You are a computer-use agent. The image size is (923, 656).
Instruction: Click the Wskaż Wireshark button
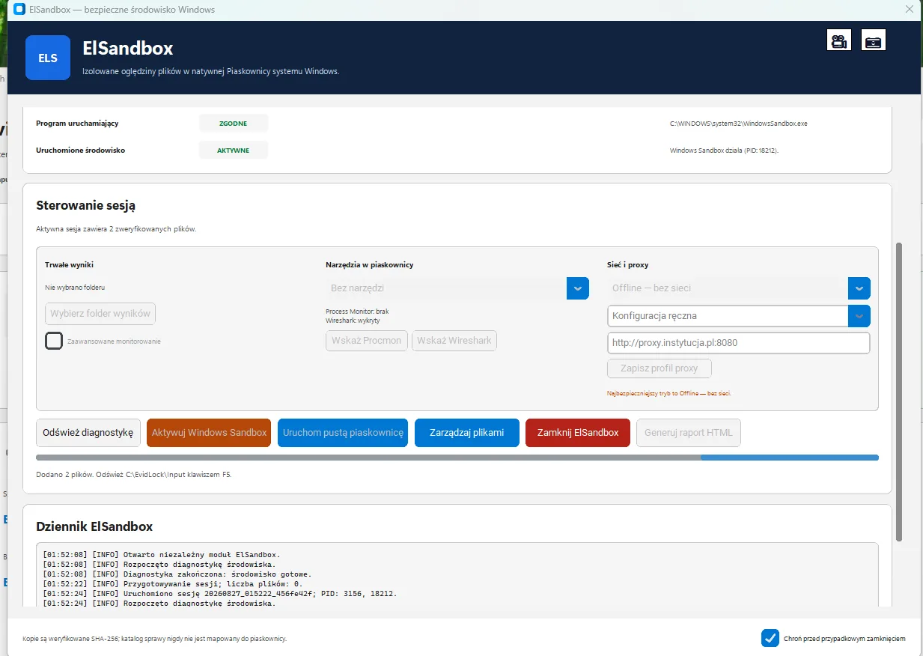pyautogui.click(x=454, y=341)
